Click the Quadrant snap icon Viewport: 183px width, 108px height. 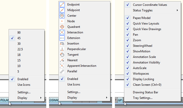click(62, 27)
